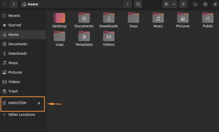
Task: Open the search icon in the toolbar
Action: pos(138,4)
